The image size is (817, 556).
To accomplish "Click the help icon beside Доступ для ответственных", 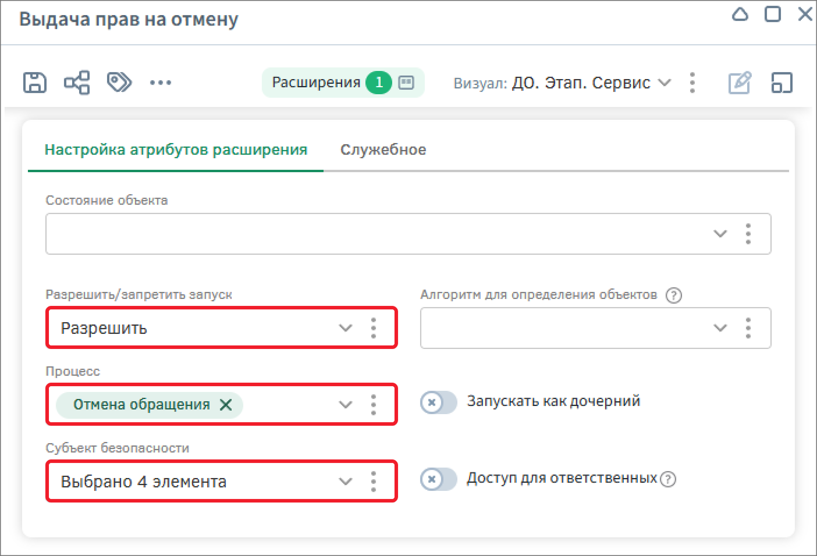I will tap(669, 479).
